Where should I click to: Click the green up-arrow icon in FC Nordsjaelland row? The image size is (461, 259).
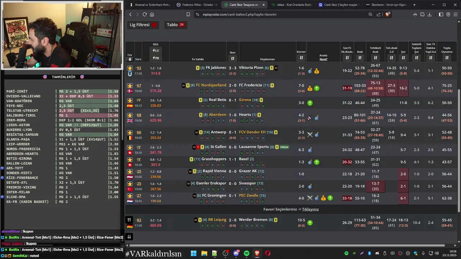pos(317,88)
